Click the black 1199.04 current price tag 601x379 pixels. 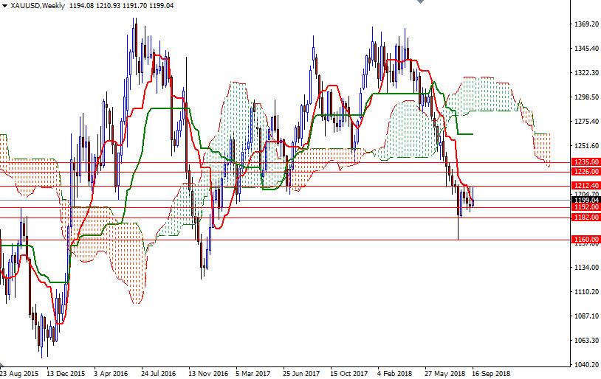(x=585, y=200)
